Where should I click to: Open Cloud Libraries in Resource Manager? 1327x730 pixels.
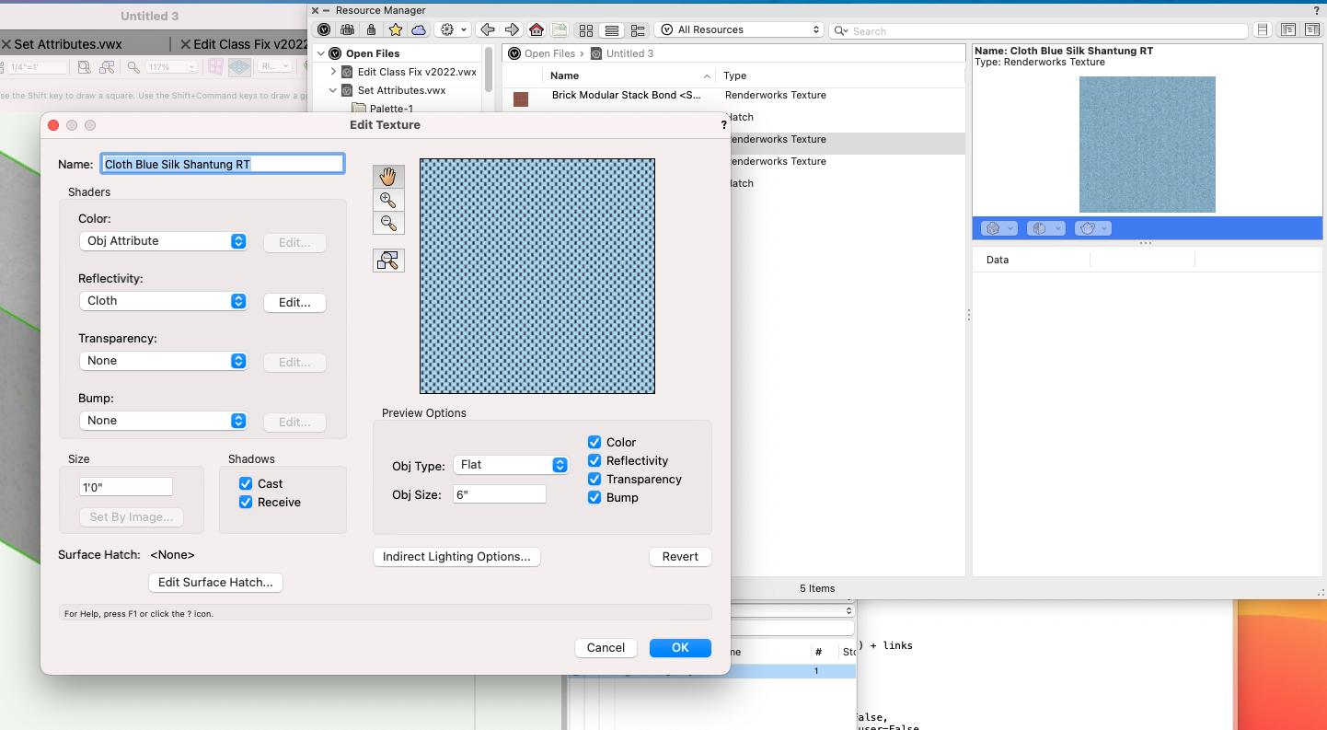point(419,29)
